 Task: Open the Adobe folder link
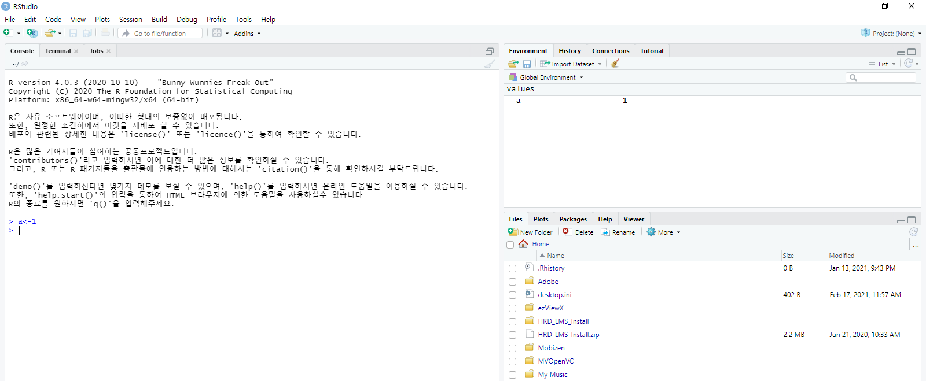[548, 282]
